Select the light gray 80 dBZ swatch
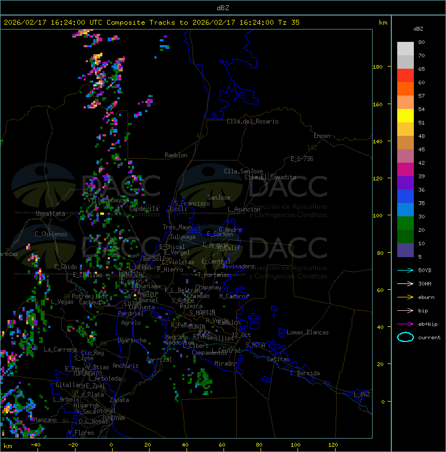This screenshot has height=452, width=446. pos(405,48)
